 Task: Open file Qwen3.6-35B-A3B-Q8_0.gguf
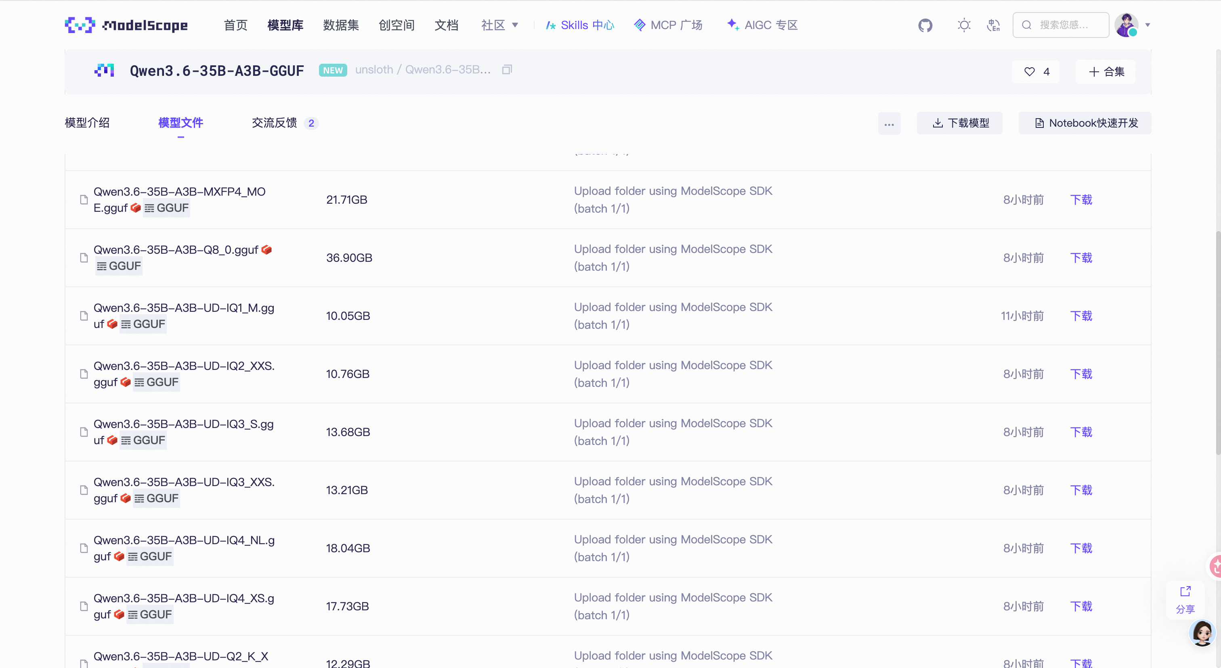[x=176, y=250]
